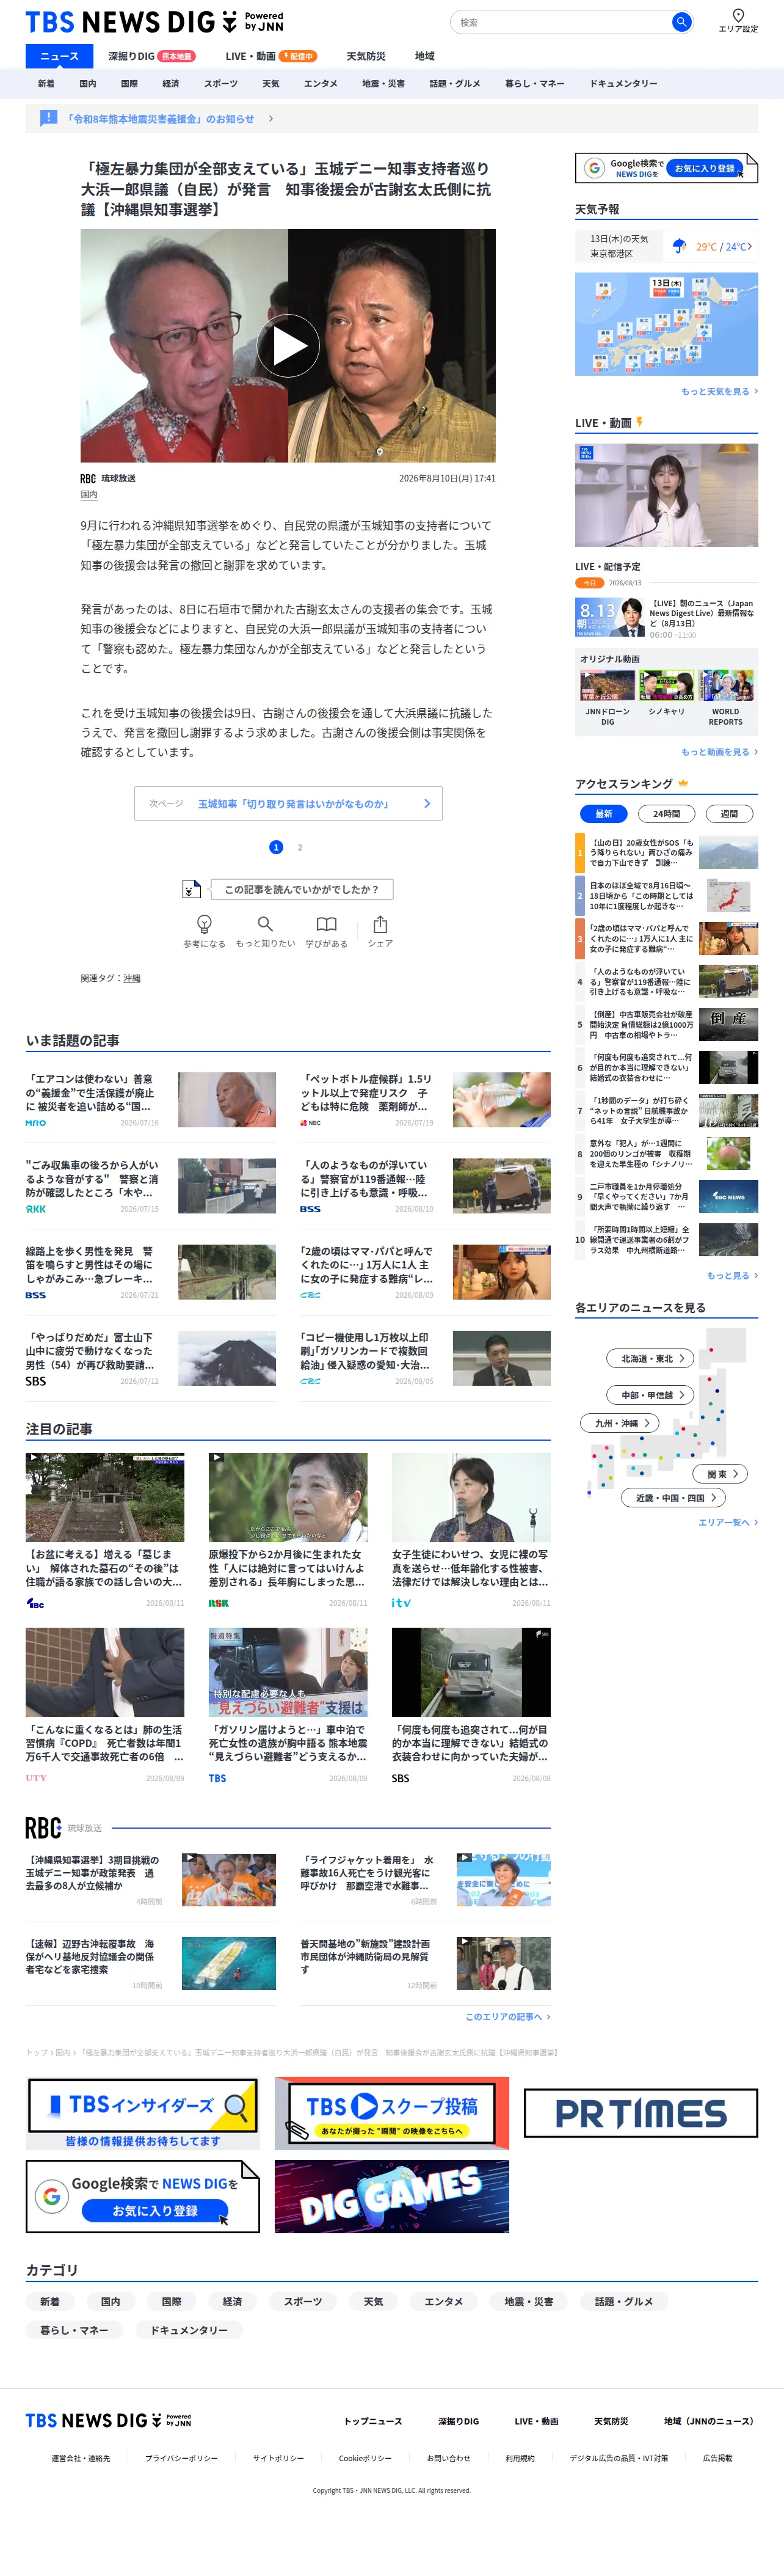The image size is (784, 2576).
Task: Select the 最新 ranking filter
Action: click(603, 814)
